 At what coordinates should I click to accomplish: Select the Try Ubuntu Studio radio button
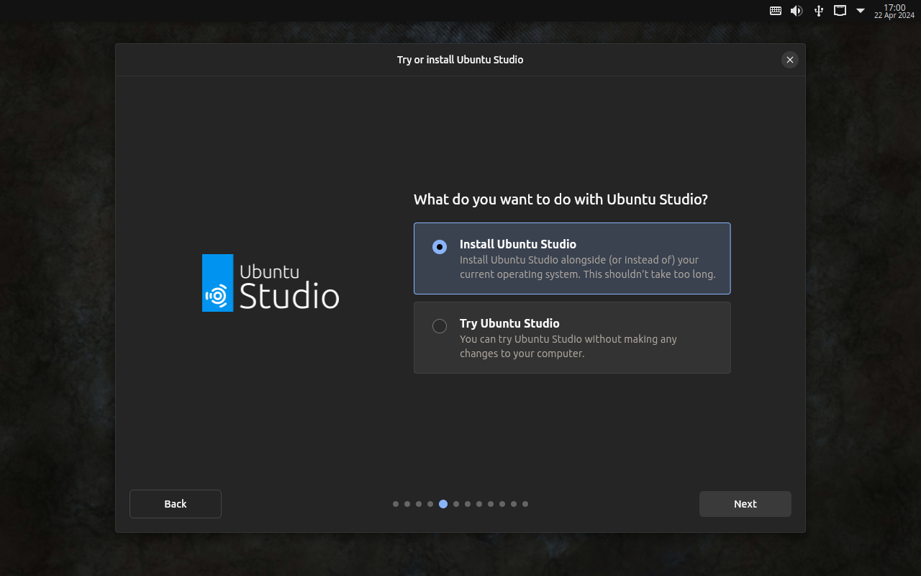[x=440, y=326]
